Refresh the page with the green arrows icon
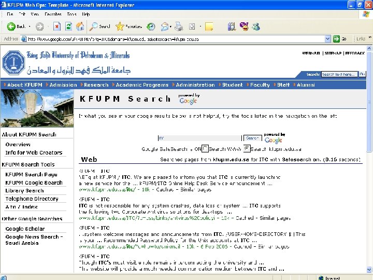Screen dimensions: 373x280 click(68, 26)
